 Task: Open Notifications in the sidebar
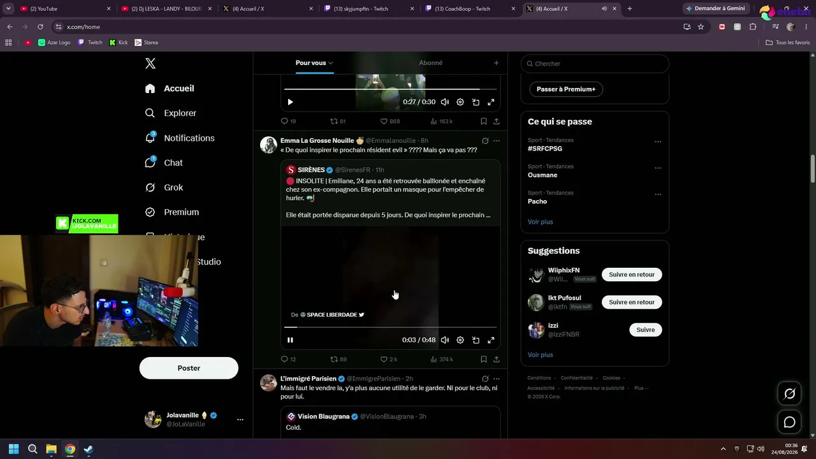point(180,138)
